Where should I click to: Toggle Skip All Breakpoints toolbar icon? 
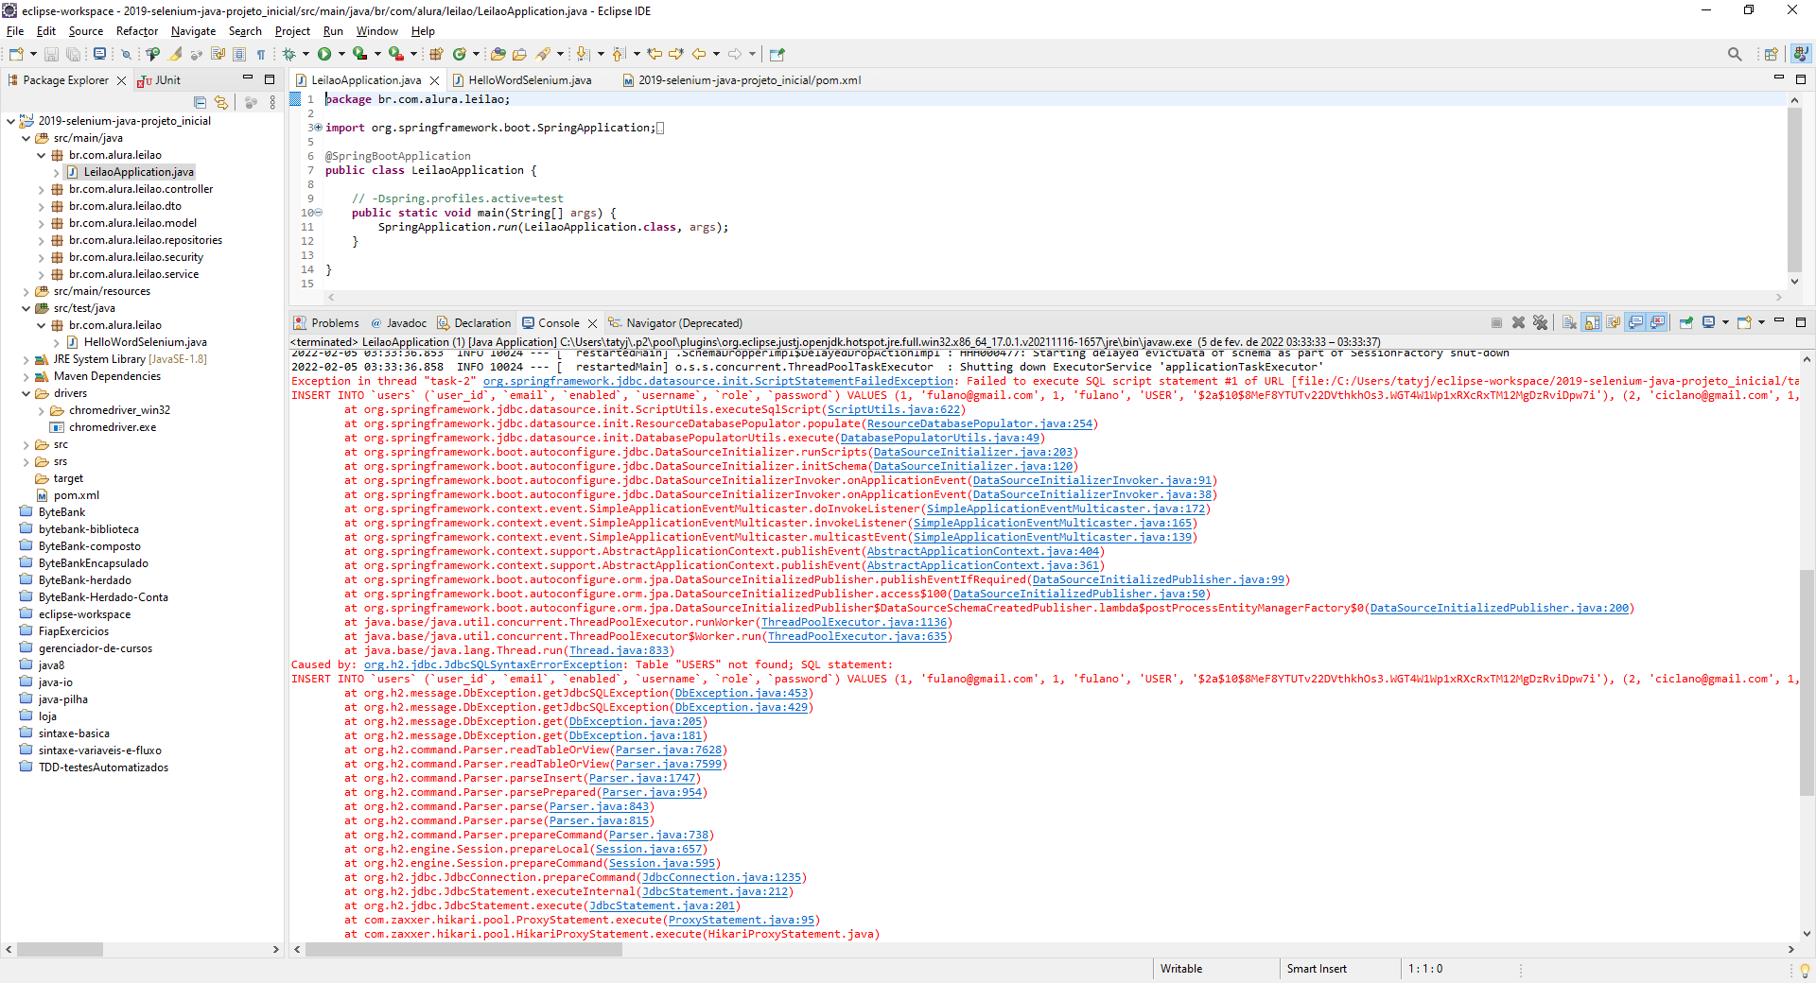point(126,54)
